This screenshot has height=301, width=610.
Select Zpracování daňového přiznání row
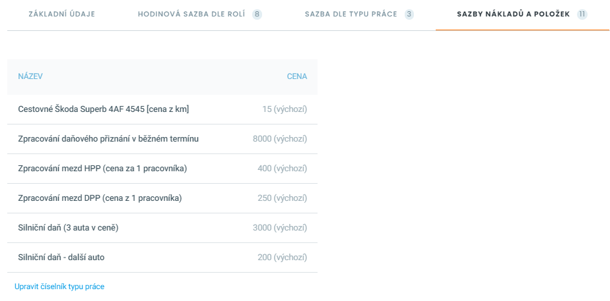[x=162, y=139]
